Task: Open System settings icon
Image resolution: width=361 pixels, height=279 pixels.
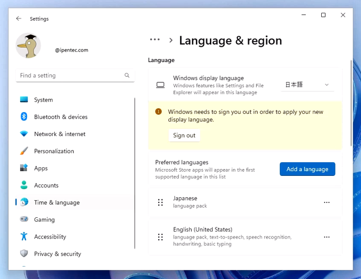Action: (24, 99)
